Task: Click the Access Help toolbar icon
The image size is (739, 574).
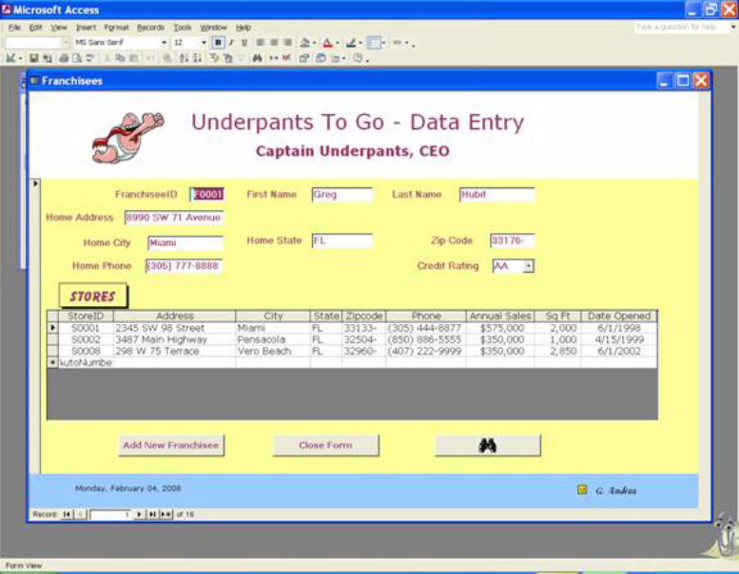Action: [358, 58]
